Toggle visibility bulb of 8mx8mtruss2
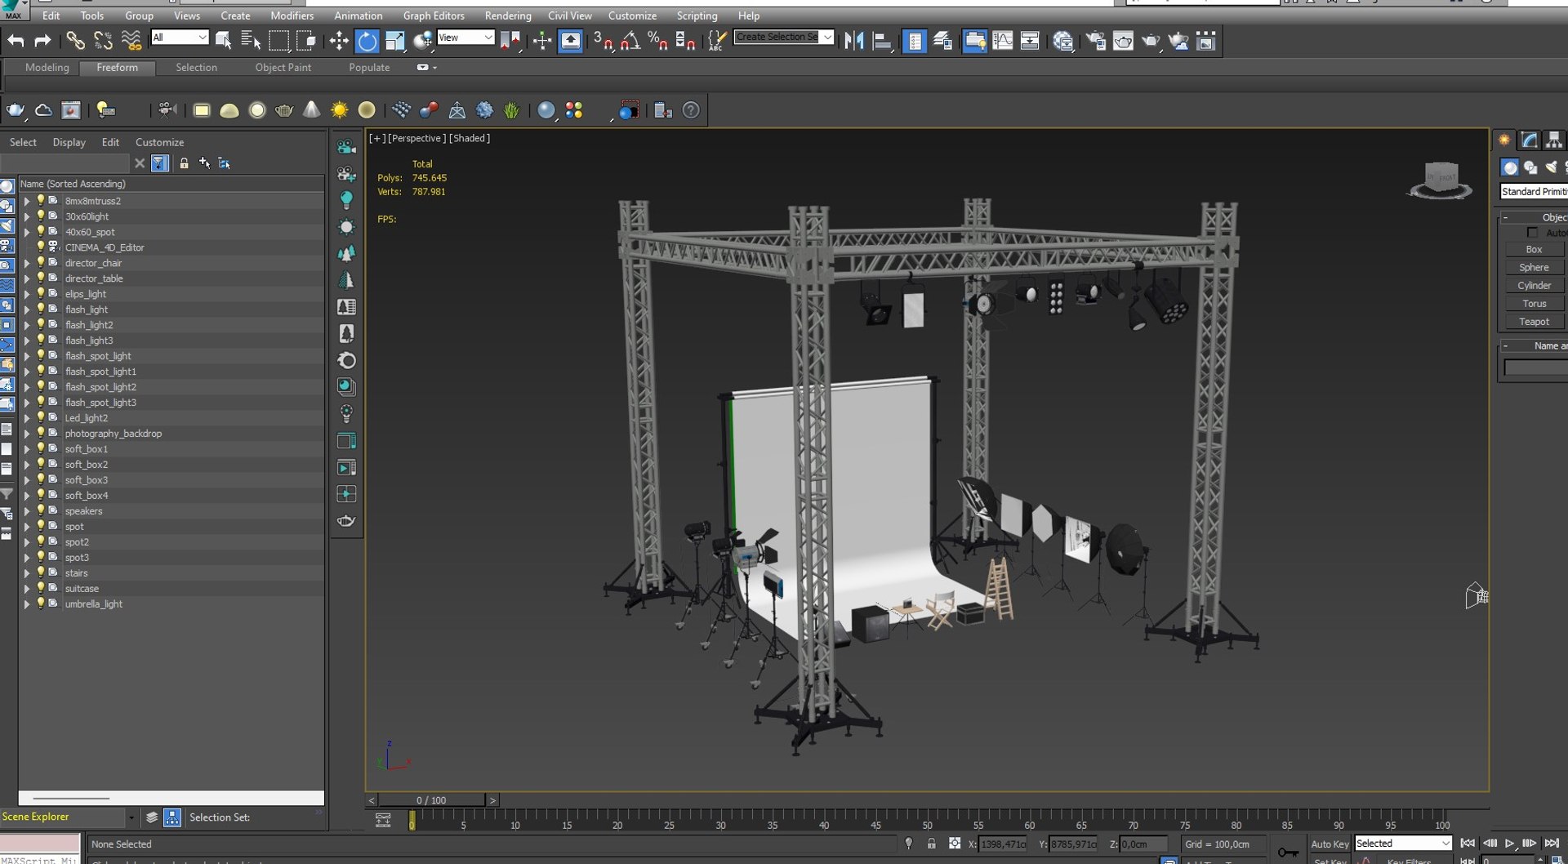1568x864 pixels. tap(40, 200)
